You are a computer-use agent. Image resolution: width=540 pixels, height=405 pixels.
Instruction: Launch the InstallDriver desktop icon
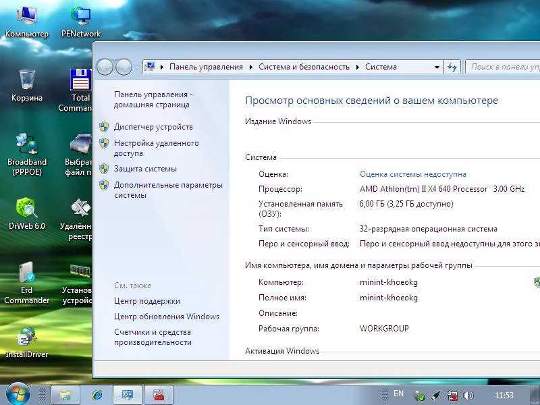[x=26, y=337]
